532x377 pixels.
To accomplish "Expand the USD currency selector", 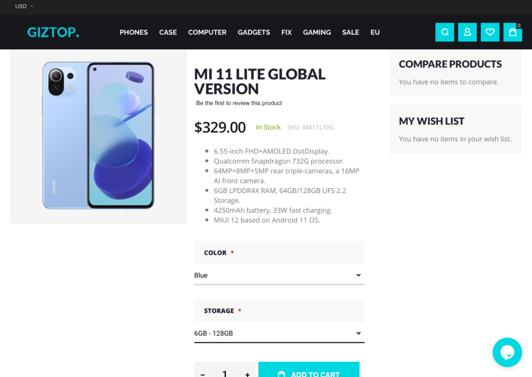I will point(24,6).
